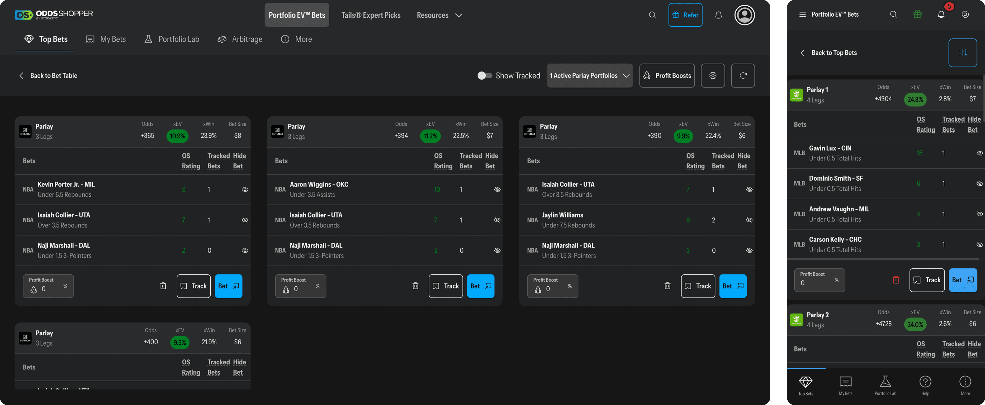Viewport: 985px width, 405px height.
Task: Expand the 1 Active Parlay Portfolios dropdown
Action: pos(589,75)
